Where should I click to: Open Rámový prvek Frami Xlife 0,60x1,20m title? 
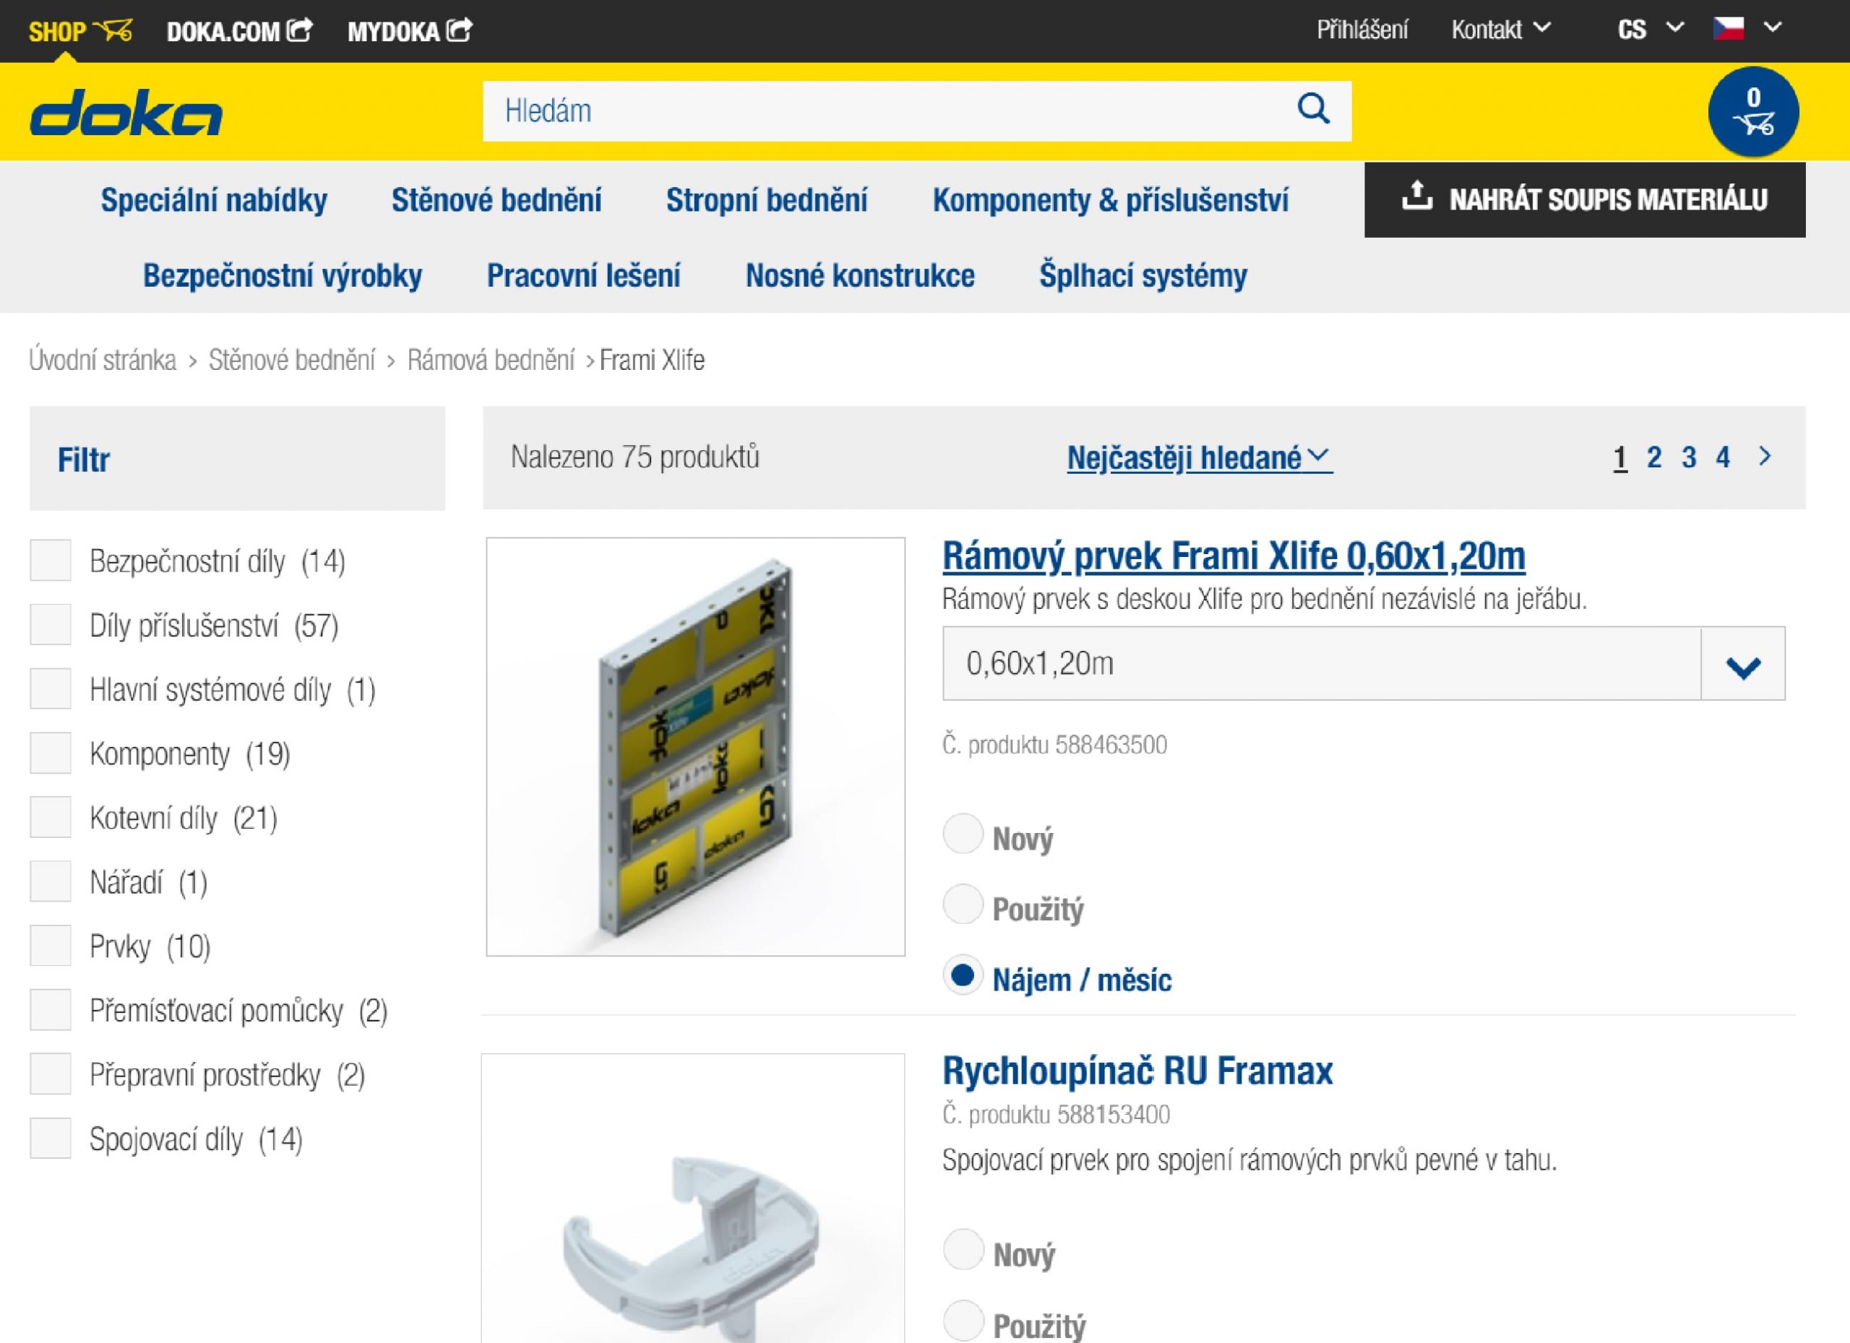(1234, 556)
